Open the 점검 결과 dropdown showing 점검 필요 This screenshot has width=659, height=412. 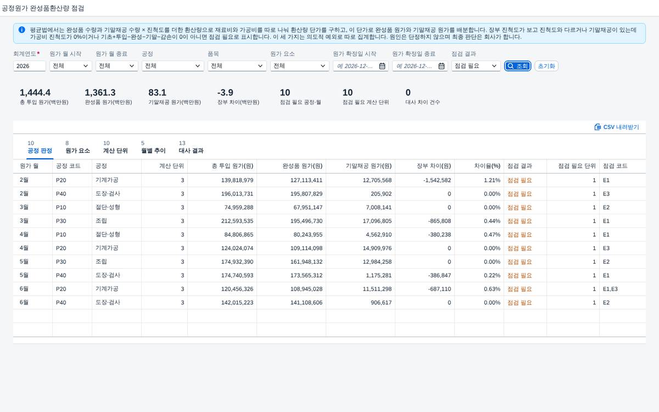tap(476, 66)
